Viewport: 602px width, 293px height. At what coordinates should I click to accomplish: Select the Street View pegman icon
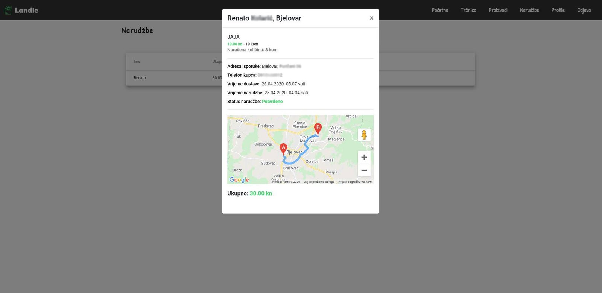[x=364, y=135]
